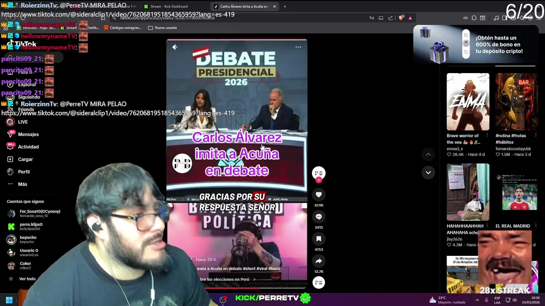This screenshot has height=306, width=545.
Task: Open followed account Fer_Sosa10(GCyosoy)
Action: [34, 213]
